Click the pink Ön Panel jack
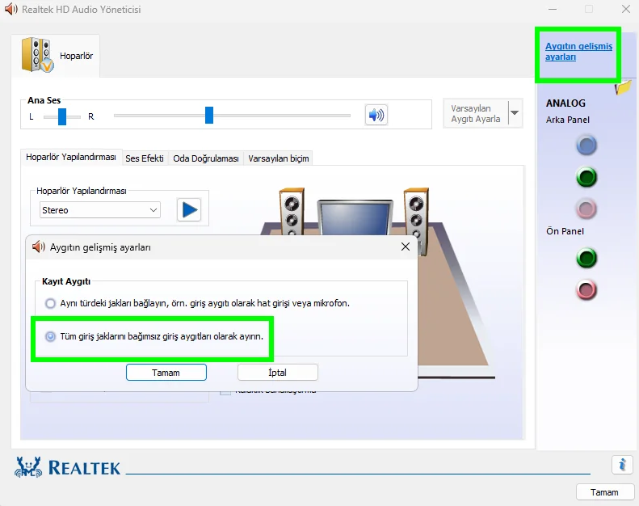This screenshot has height=506, width=639. 586,289
